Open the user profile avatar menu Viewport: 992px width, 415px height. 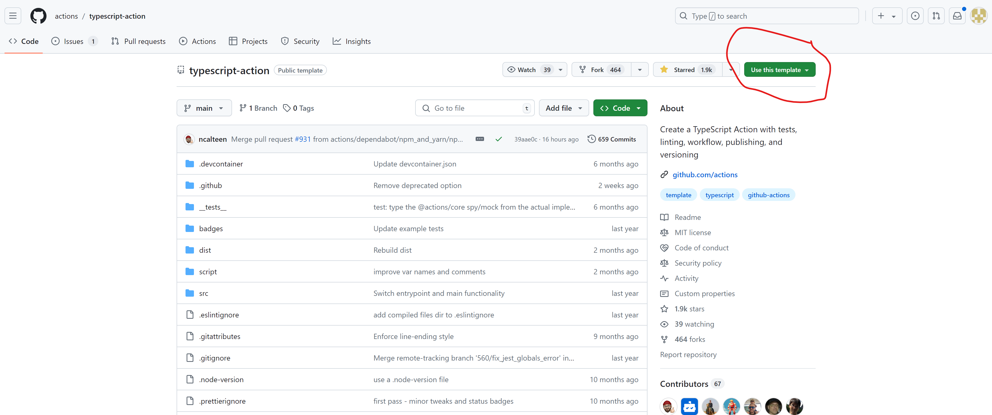tap(979, 16)
